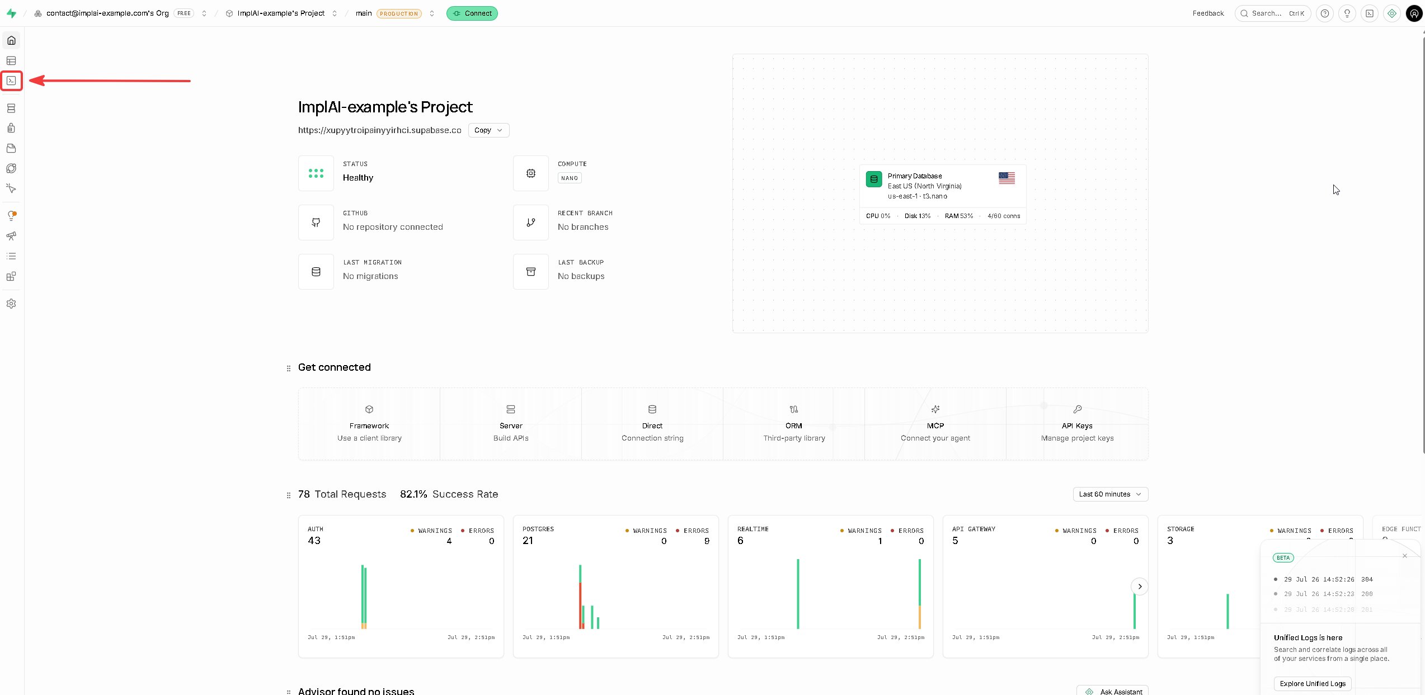This screenshot has width=1425, height=695.
Task: Open Storage bucket icon in sidebar
Action: [x=11, y=148]
